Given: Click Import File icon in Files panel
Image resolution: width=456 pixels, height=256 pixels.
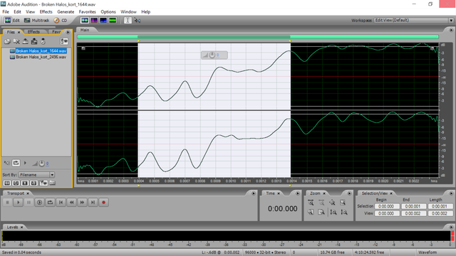Looking at the screenshot, I should pyautogui.click(x=7, y=41).
